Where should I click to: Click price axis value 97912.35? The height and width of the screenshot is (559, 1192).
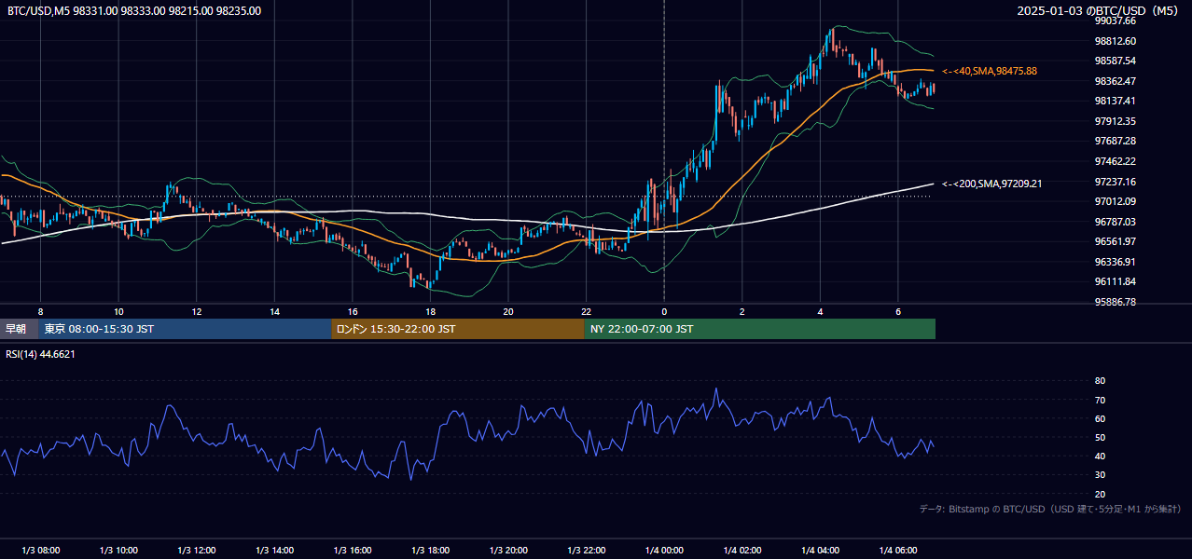point(1116,121)
